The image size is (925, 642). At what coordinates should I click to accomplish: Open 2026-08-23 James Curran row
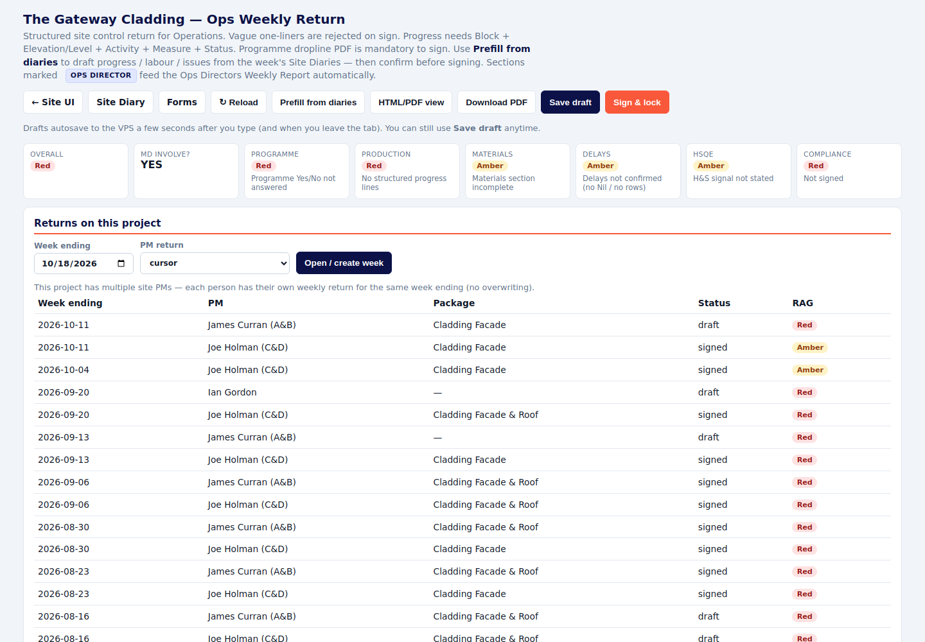463,571
